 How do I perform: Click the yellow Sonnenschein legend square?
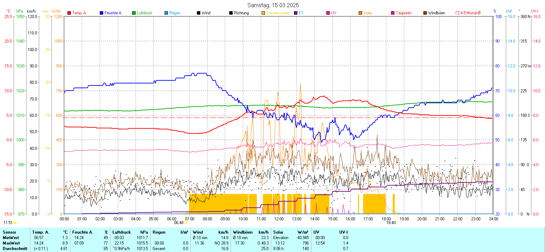(263, 13)
